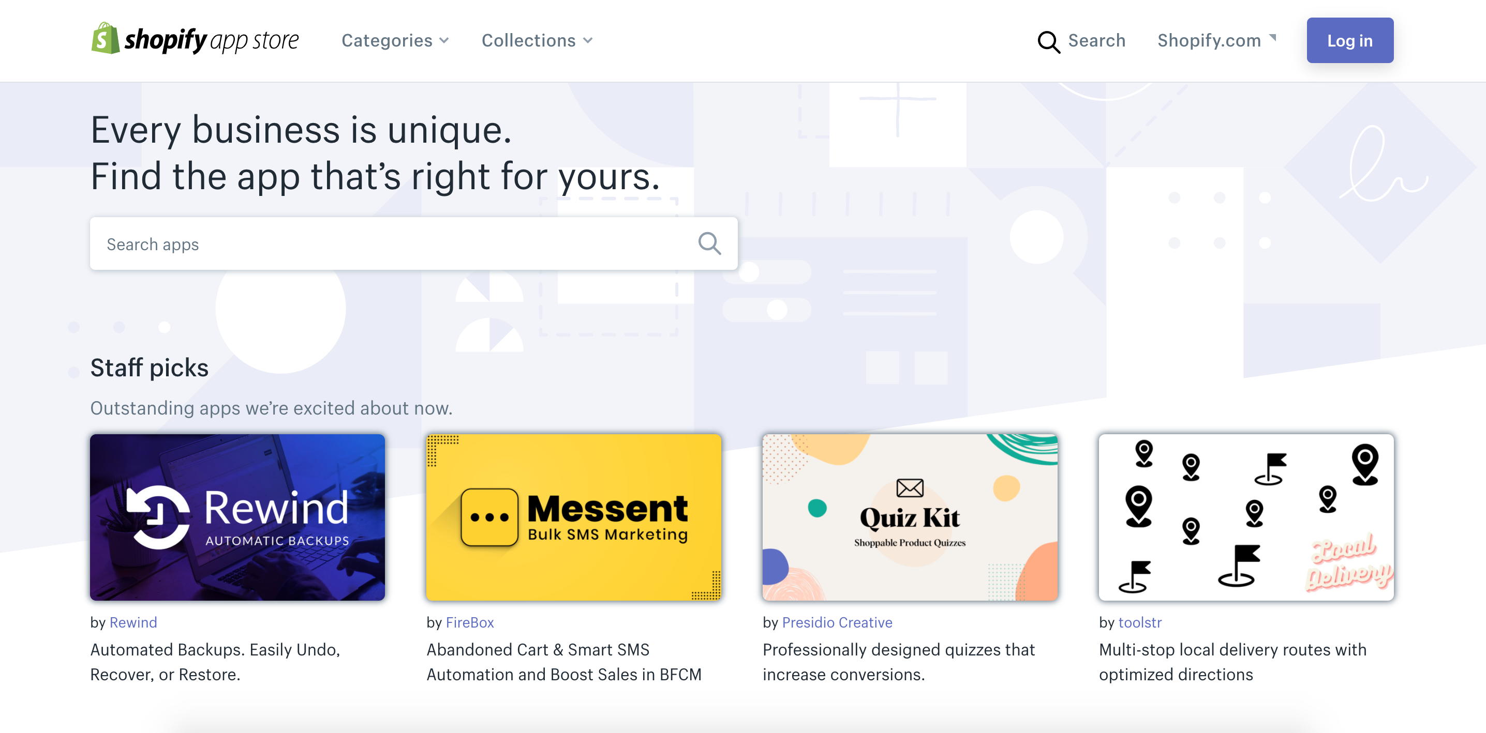Viewport: 1486px width, 733px height.
Task: Focus the Search apps input field
Action: (413, 243)
